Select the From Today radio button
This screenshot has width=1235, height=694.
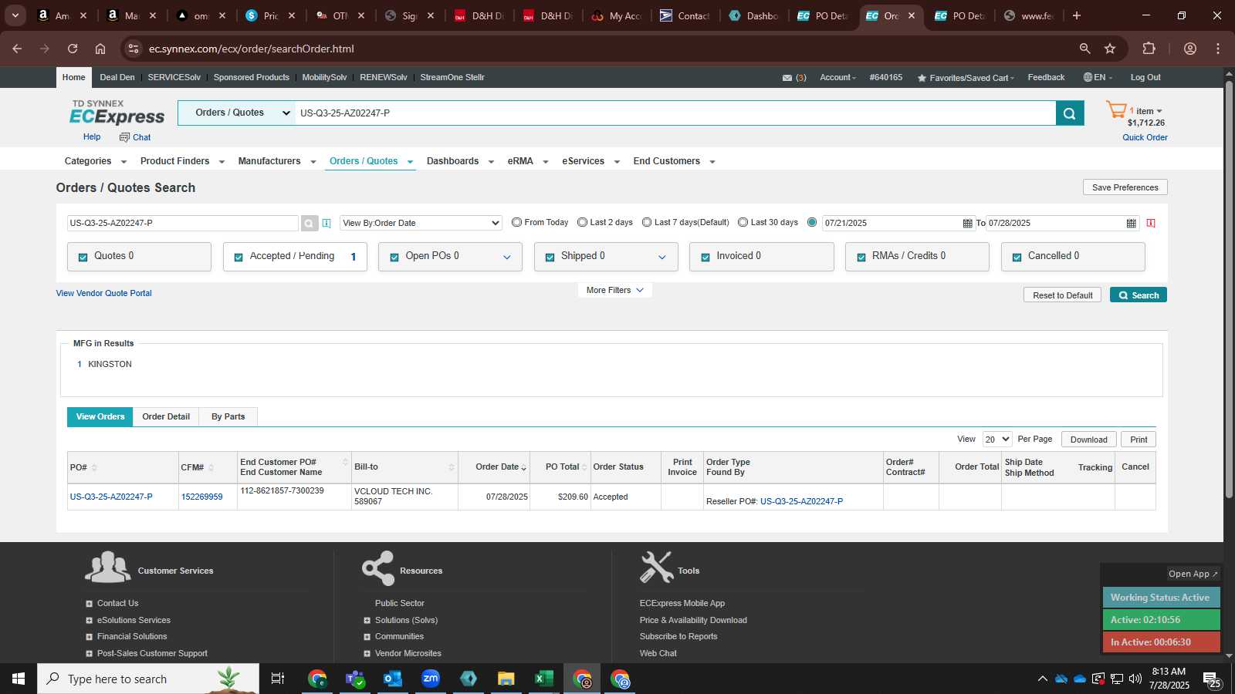click(x=516, y=222)
